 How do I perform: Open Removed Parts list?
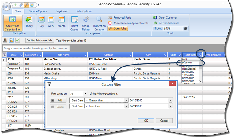(x=120, y=18)
